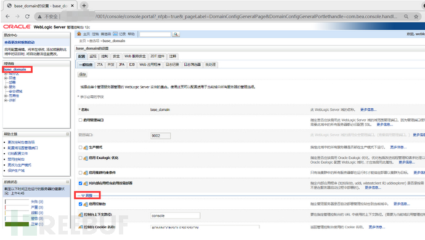Open 部署 in the domain structure tree
The image size is (425, 240).
tap(12, 82)
